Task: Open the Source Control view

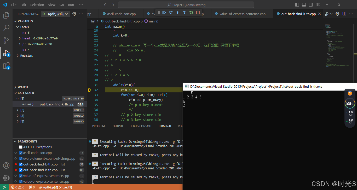Action: coord(6,40)
